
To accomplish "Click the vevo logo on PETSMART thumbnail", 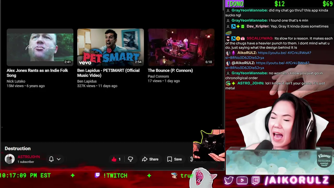I will (85, 63).
